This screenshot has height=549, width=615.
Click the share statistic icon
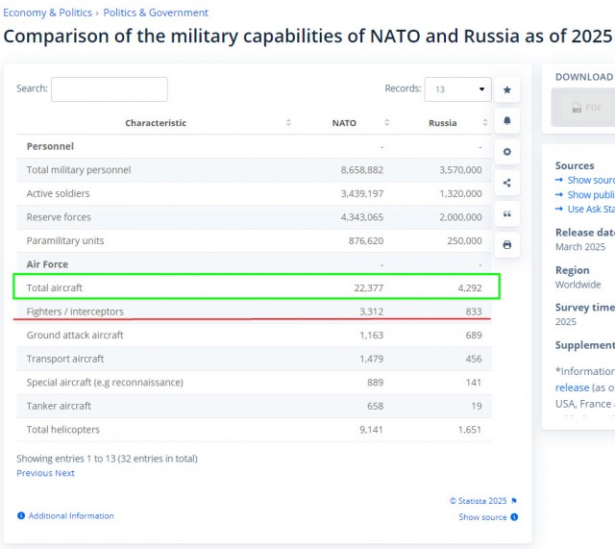[x=506, y=183]
